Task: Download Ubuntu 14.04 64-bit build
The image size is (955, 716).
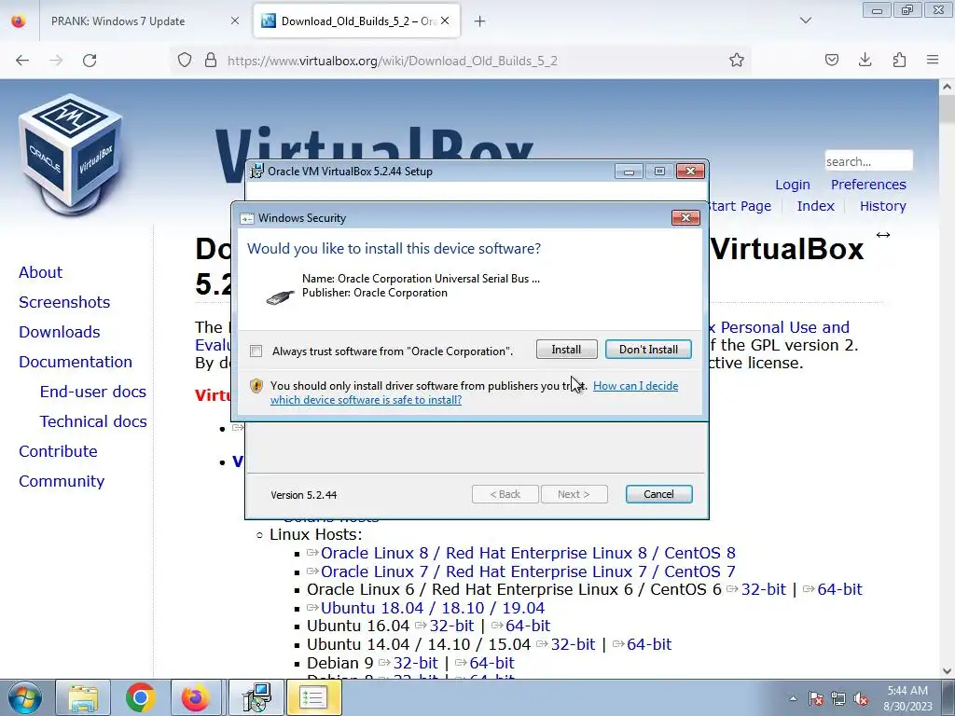Action: [x=649, y=644]
